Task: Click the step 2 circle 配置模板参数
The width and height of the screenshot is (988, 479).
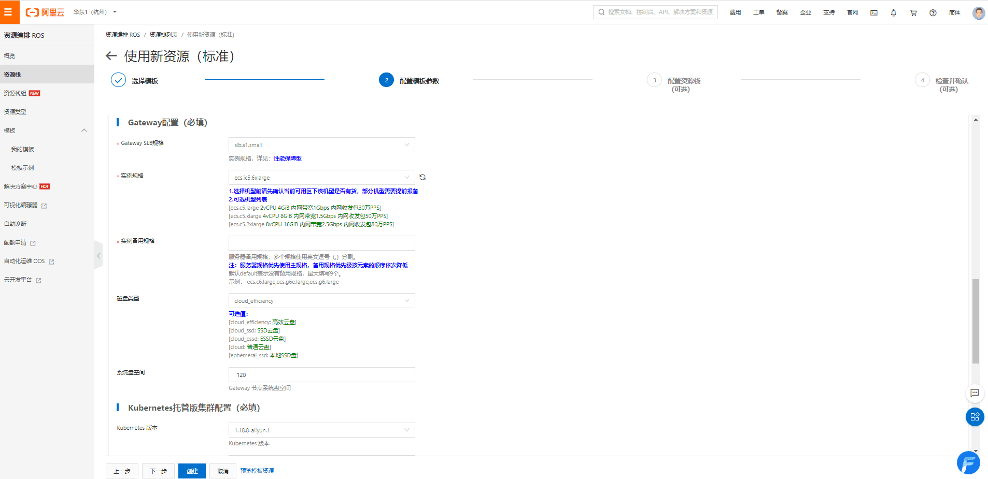Action: (386, 80)
